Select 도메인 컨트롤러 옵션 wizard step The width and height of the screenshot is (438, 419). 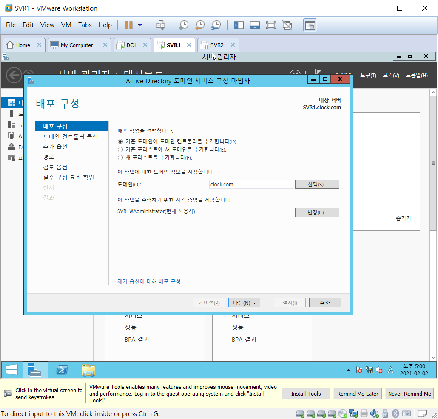pyautogui.click(x=70, y=137)
